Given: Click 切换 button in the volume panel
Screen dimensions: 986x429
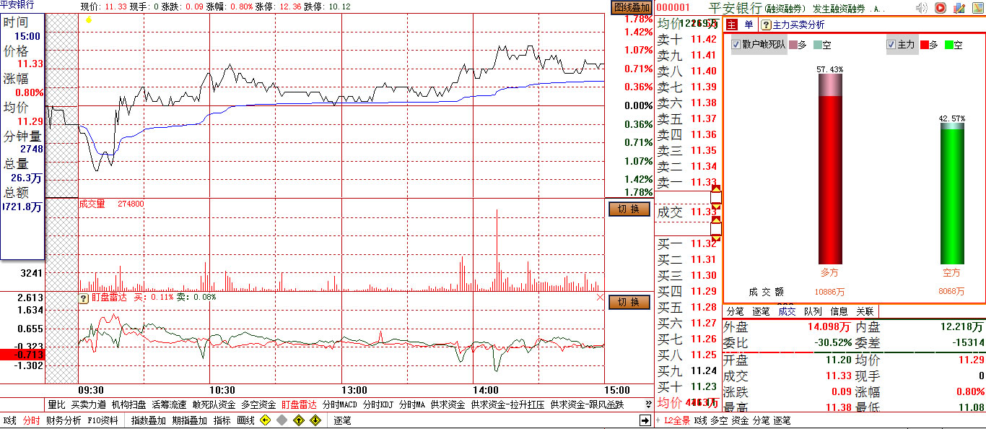Looking at the screenshot, I should pyautogui.click(x=629, y=209).
